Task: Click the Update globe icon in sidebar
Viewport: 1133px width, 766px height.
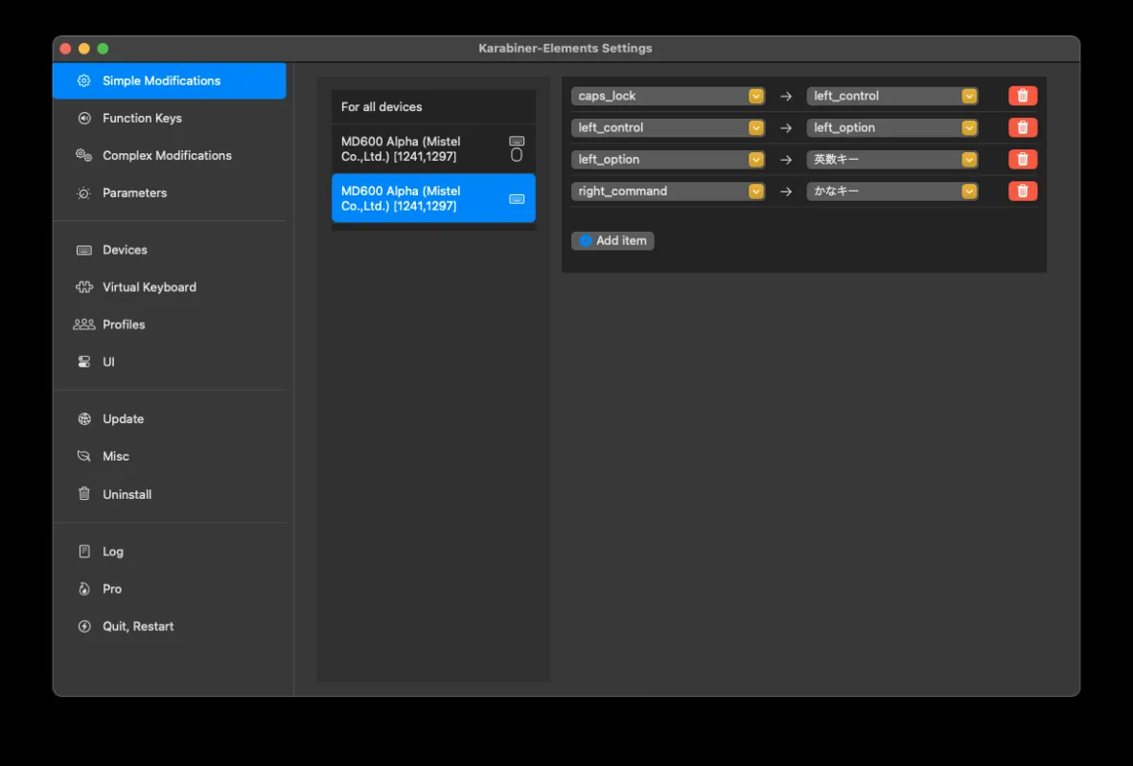Action: (x=84, y=419)
